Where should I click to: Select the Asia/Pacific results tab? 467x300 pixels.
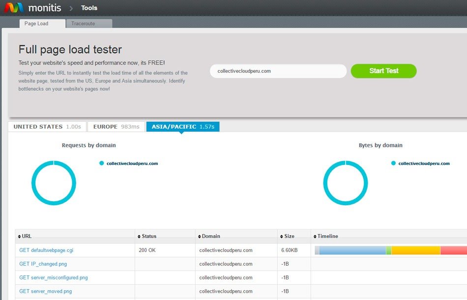click(183, 127)
